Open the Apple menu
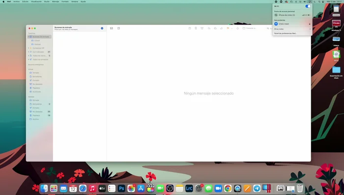 pos(3,1)
